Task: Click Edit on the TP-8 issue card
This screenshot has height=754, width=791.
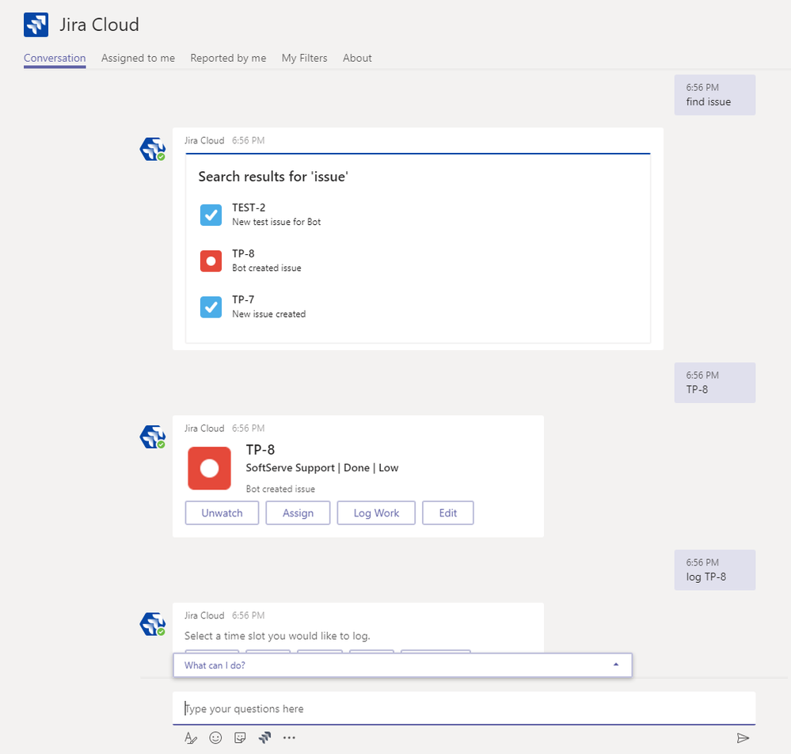Action: click(447, 512)
